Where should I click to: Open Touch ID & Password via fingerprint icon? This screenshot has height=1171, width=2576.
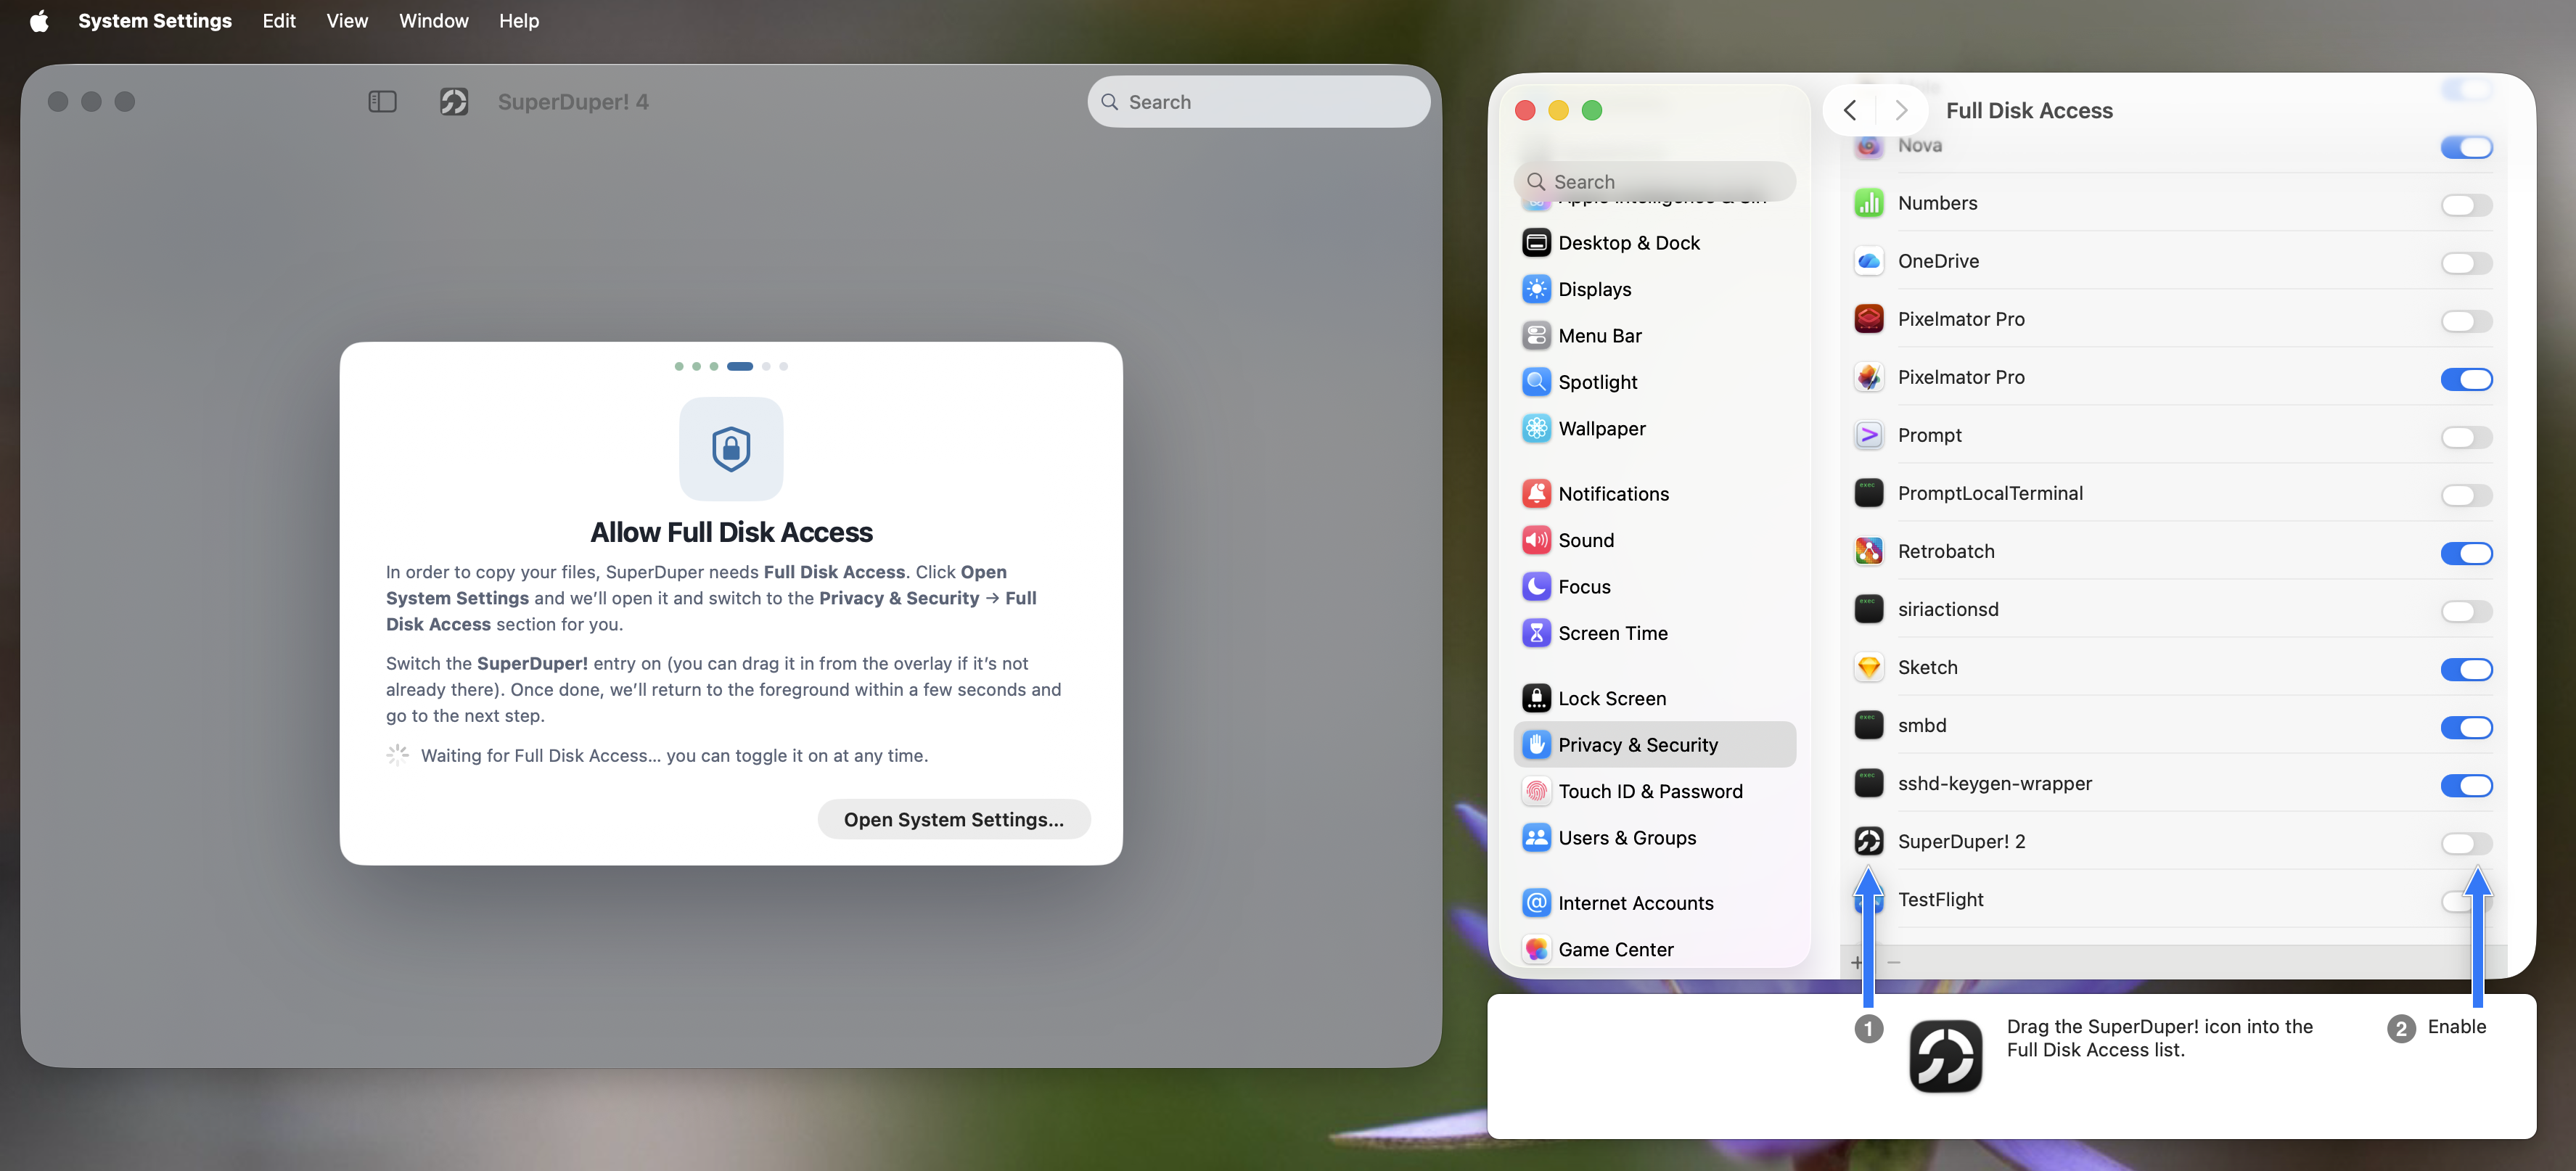coord(1536,791)
